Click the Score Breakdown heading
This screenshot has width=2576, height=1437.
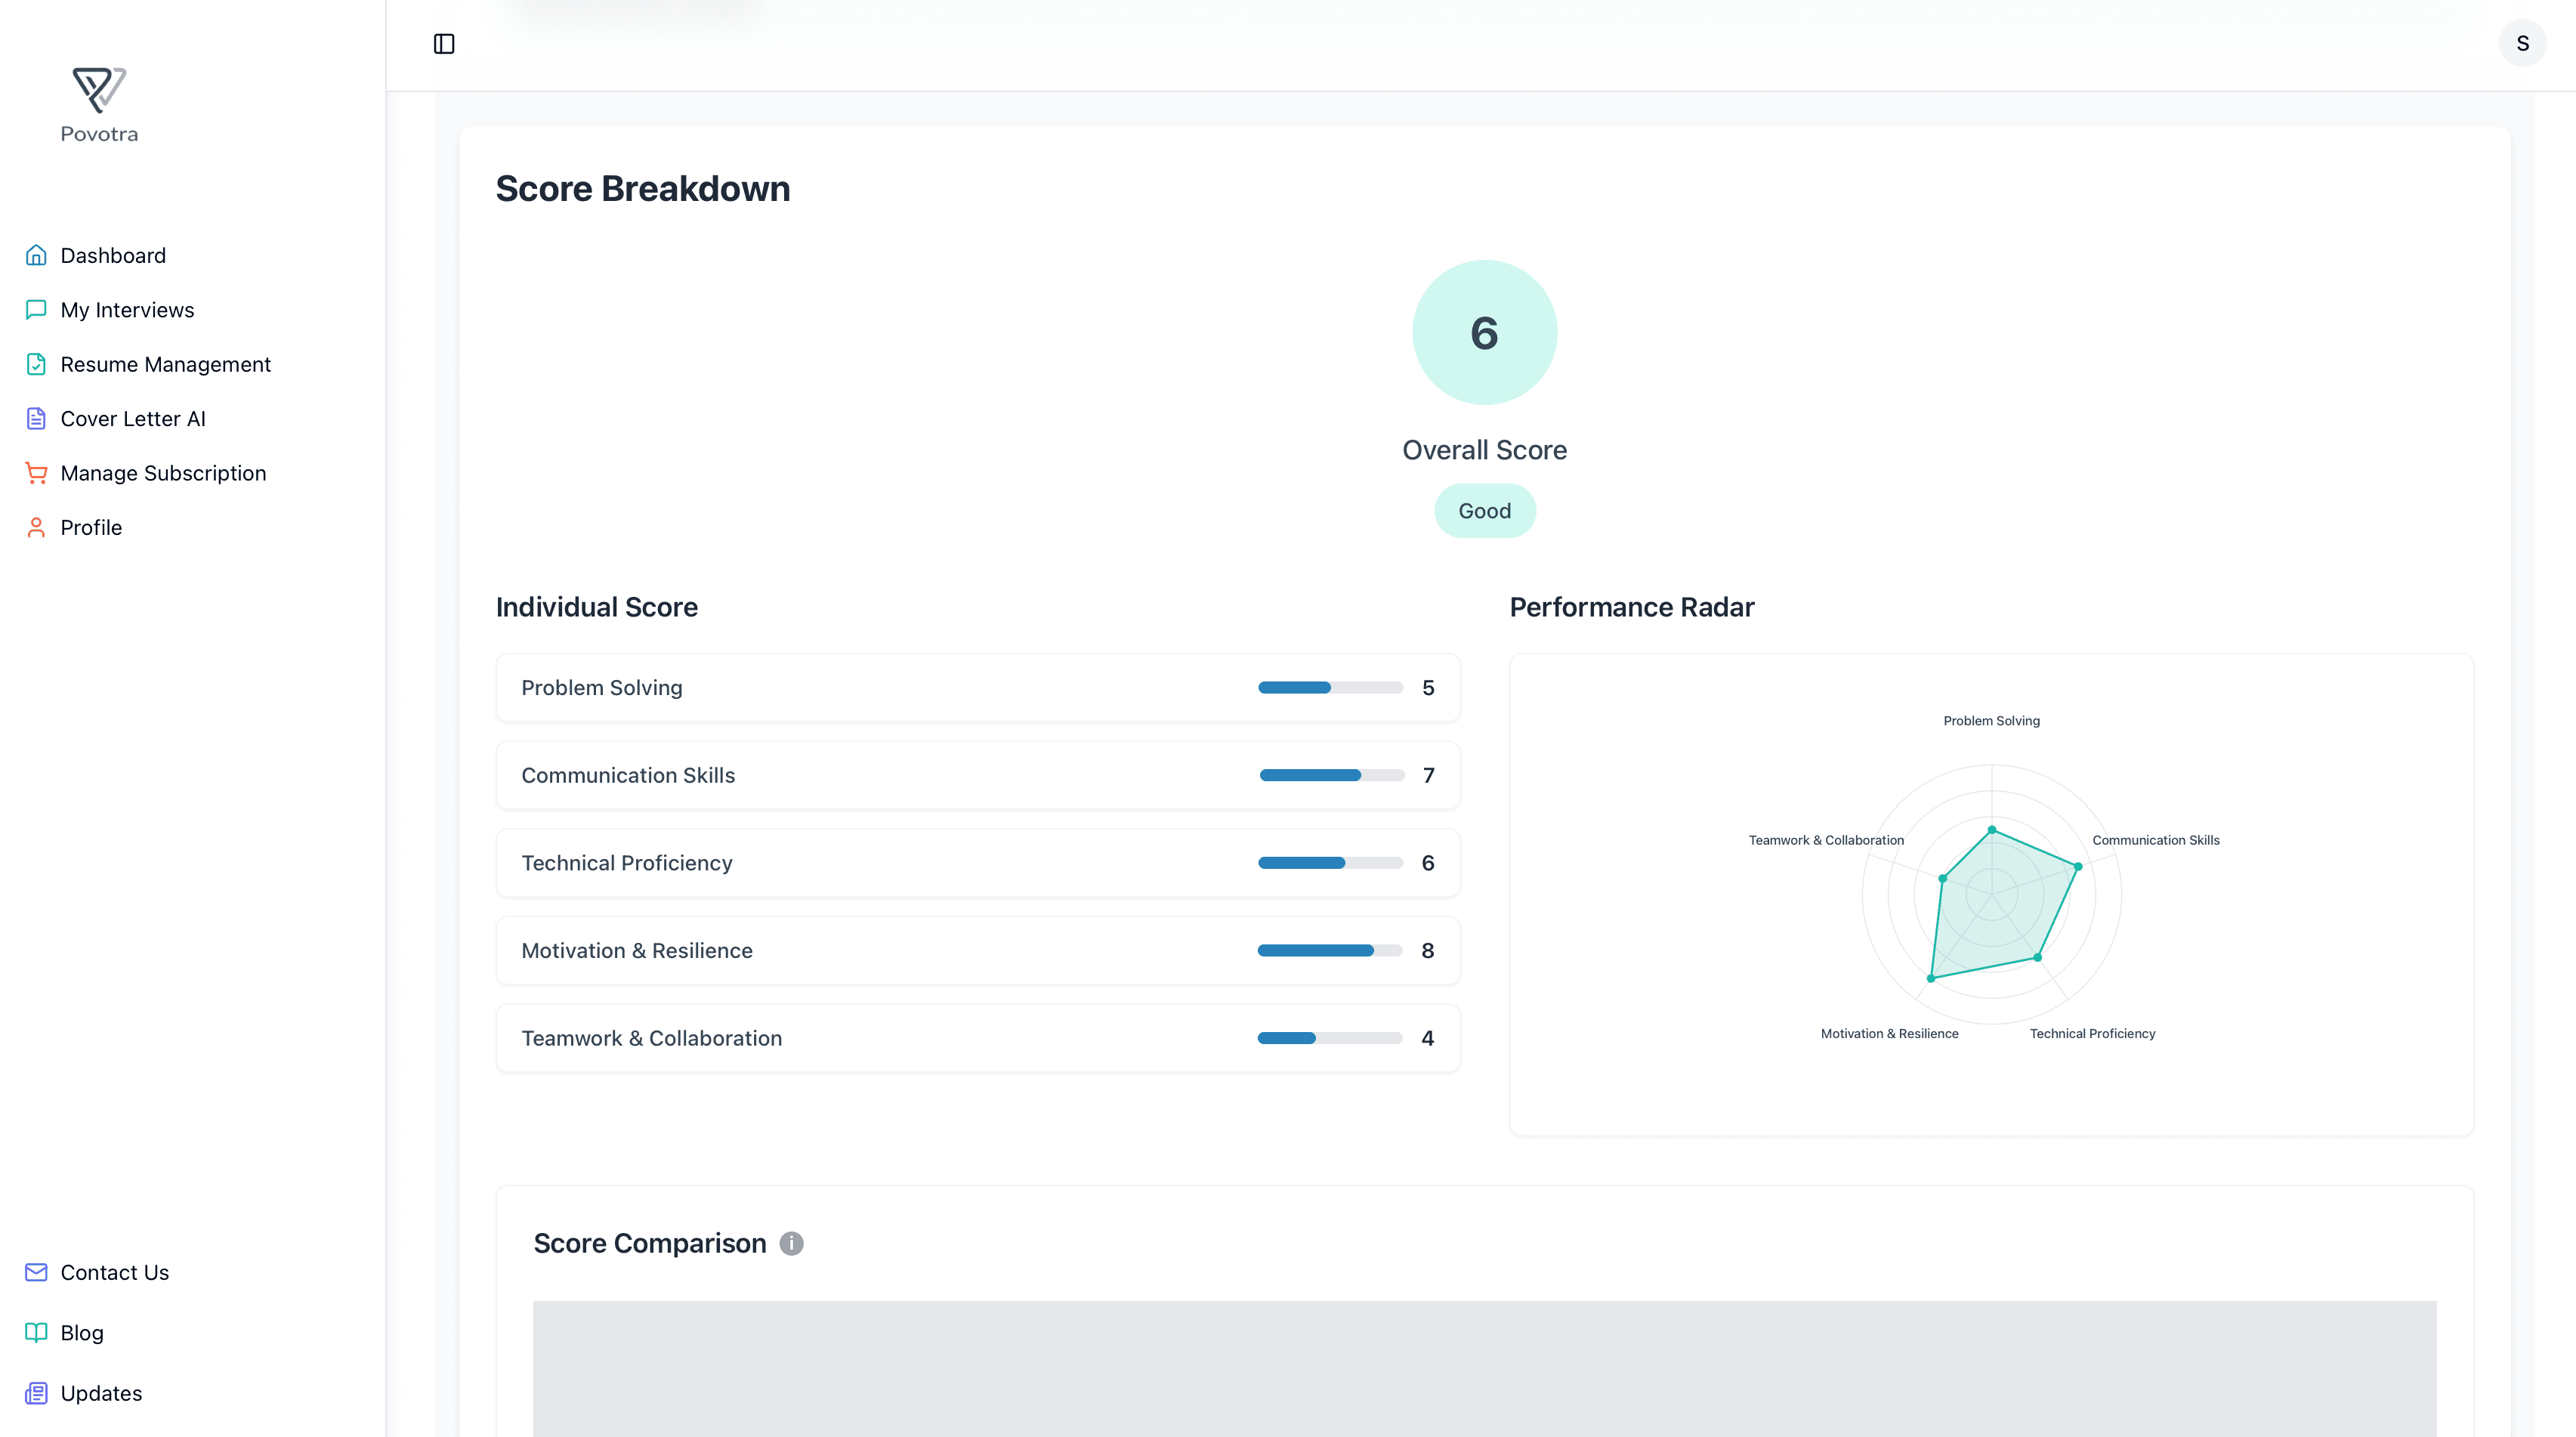click(643, 188)
